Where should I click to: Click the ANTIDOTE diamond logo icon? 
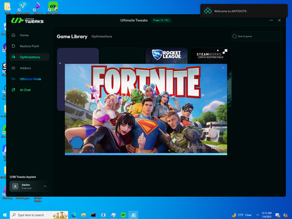208,11
